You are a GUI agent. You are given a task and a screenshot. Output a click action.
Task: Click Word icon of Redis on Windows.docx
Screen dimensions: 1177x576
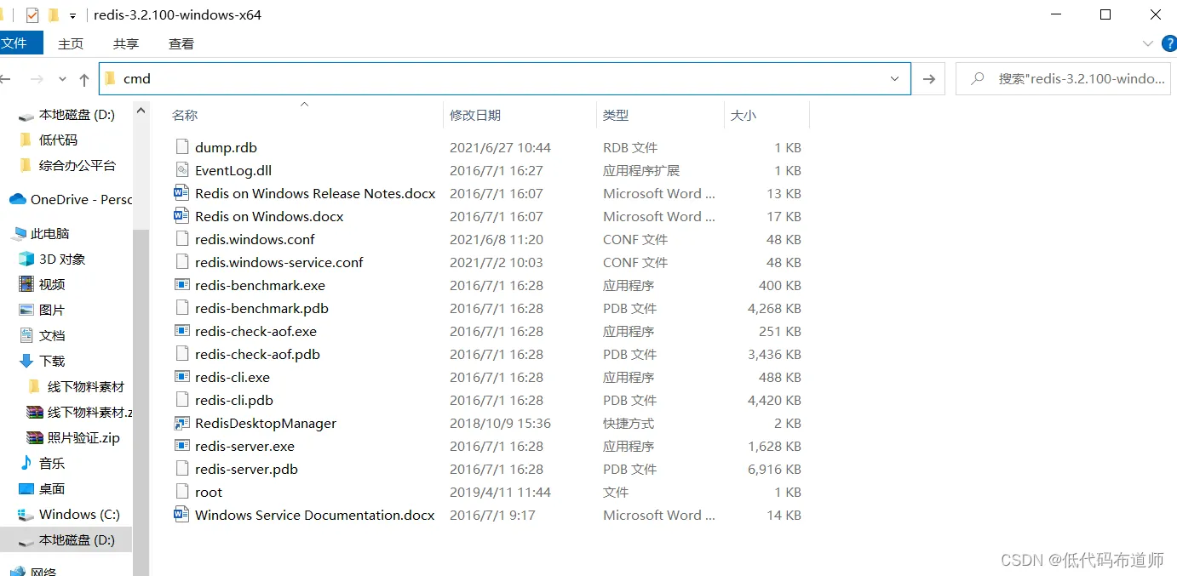[x=181, y=216]
